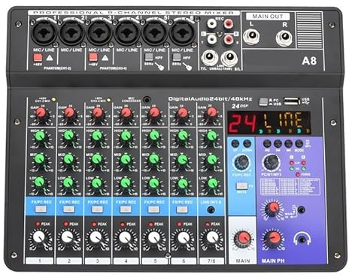Toggle the FX/PC REC button on channel 5

[x=154, y=209]
